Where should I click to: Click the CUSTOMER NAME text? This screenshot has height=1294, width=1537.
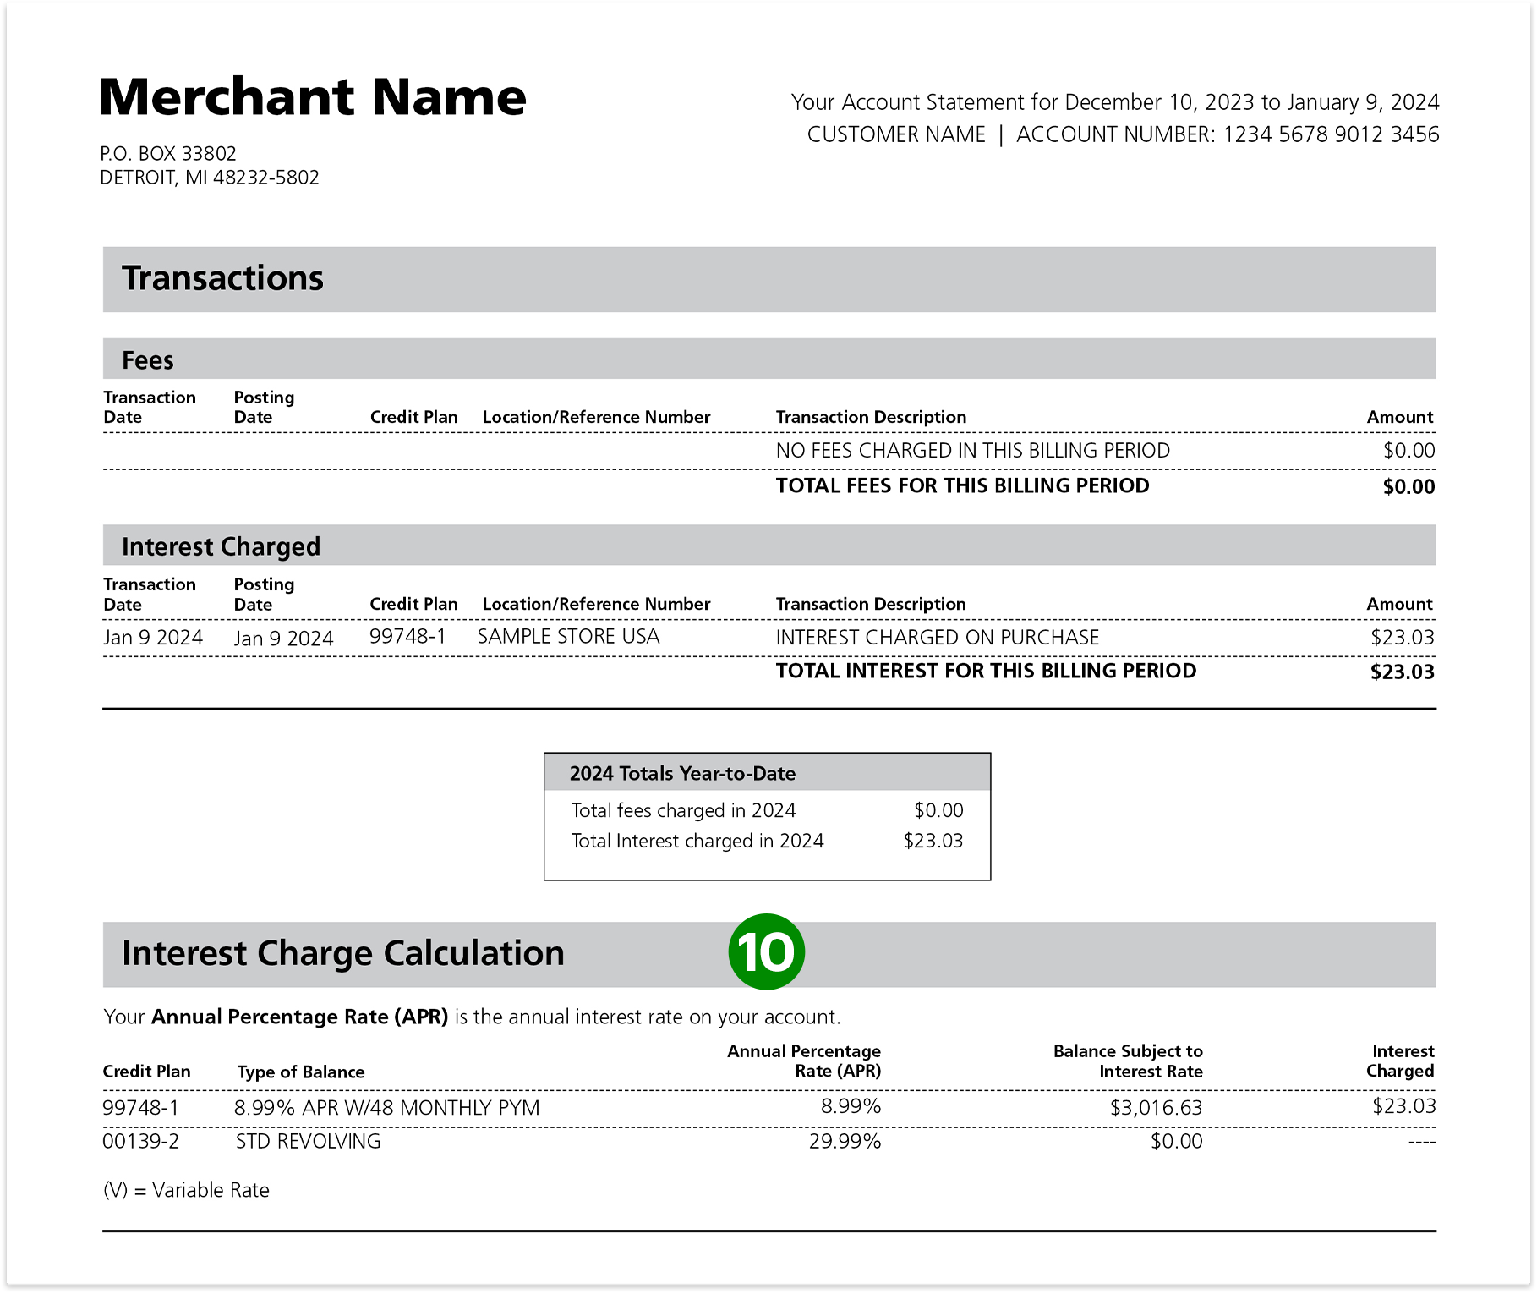(x=896, y=134)
